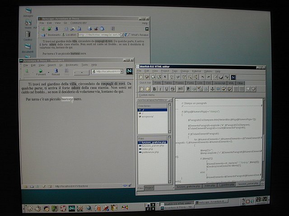Screen dimensions: 289x216
Task: Open the Location dropdown in Netscape Communicator
Action: (x=122, y=35)
